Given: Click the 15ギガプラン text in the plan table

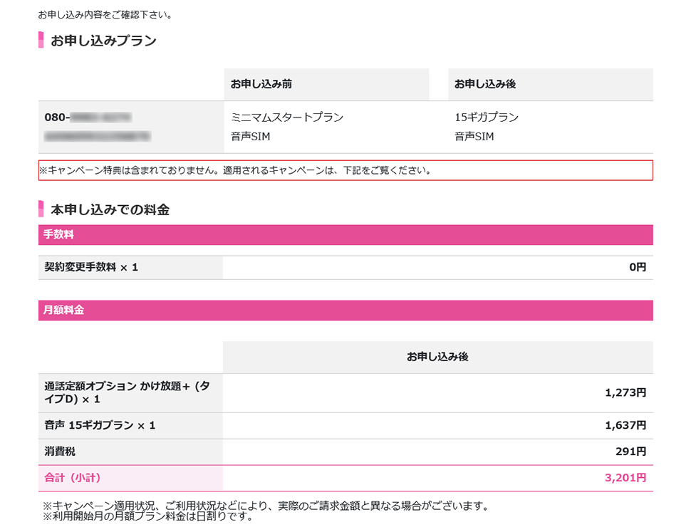Looking at the screenshot, I should pos(487,118).
